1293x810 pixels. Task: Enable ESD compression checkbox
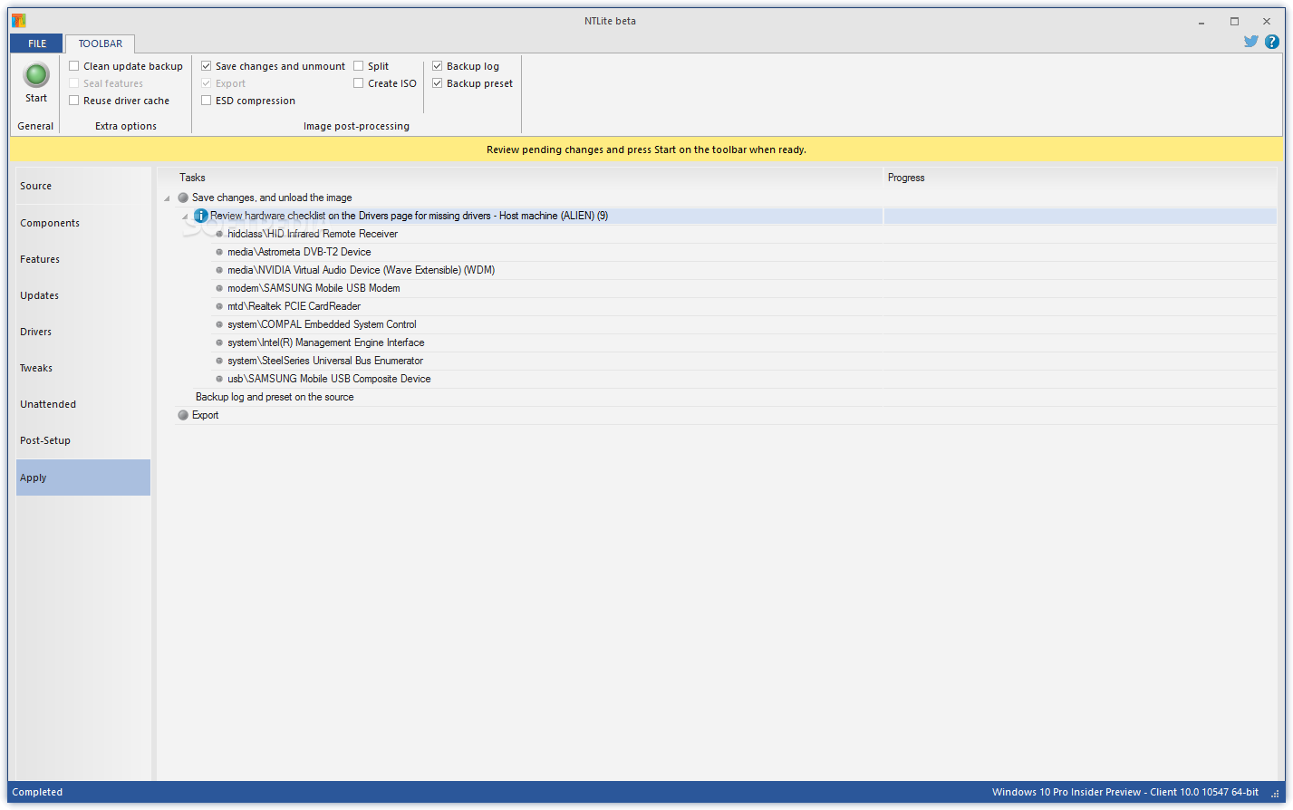(207, 101)
